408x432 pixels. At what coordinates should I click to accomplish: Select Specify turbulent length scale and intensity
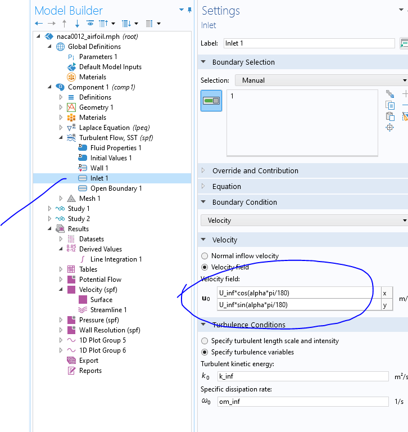click(x=205, y=341)
